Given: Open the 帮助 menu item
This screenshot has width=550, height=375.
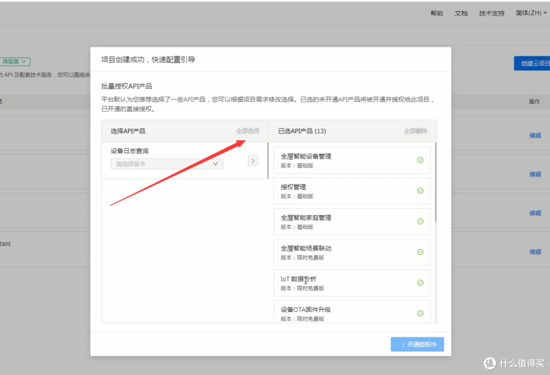Looking at the screenshot, I should point(437,13).
